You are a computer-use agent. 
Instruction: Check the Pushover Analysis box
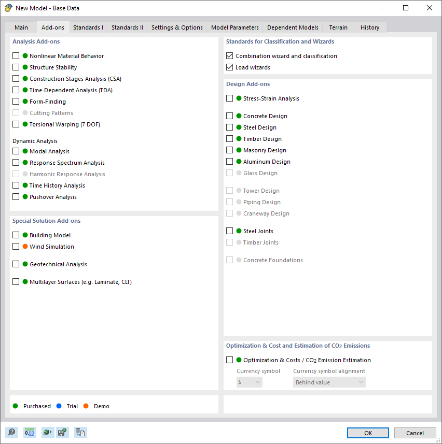pyautogui.click(x=16, y=197)
